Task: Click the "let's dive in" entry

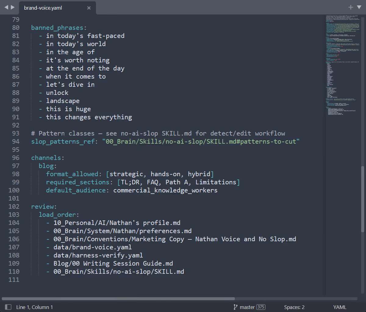Action: (x=70, y=85)
